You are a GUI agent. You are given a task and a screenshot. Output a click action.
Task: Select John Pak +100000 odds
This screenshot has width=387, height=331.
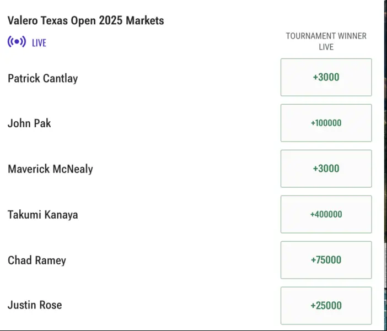click(326, 123)
